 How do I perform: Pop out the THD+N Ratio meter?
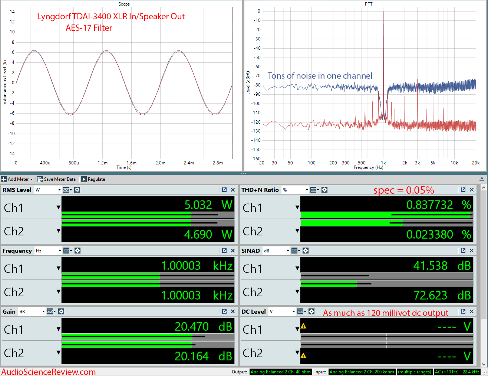[x=463, y=190]
